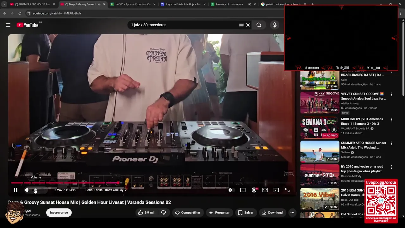
Task: Switch to theater mode
Action: pyautogui.click(x=265, y=190)
